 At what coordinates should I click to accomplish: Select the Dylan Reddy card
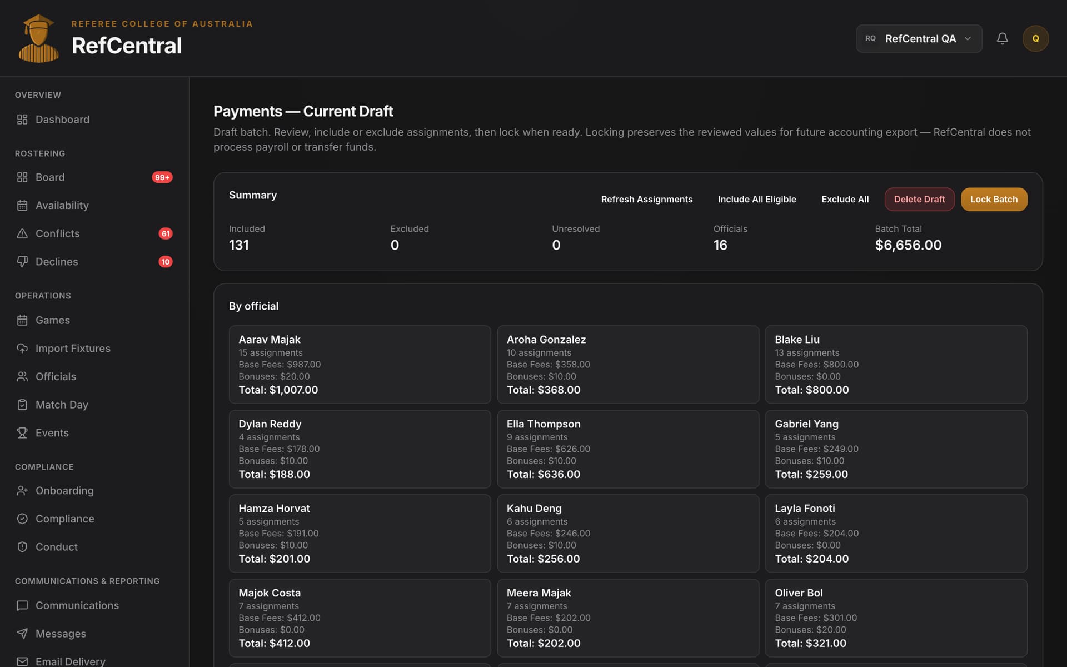(x=360, y=449)
